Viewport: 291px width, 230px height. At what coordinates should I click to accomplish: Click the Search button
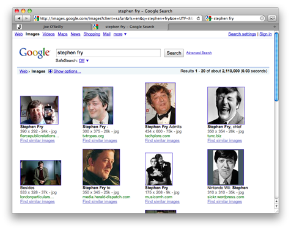point(174,53)
